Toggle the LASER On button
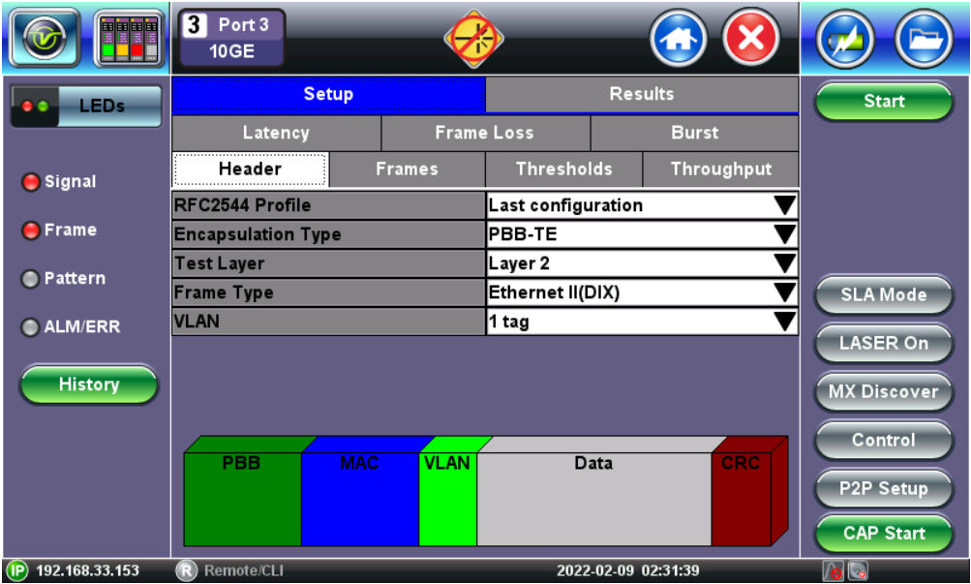Image resolution: width=971 pixels, height=584 pixels. click(883, 344)
